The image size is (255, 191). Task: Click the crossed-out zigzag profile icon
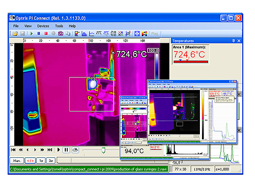click(120, 34)
